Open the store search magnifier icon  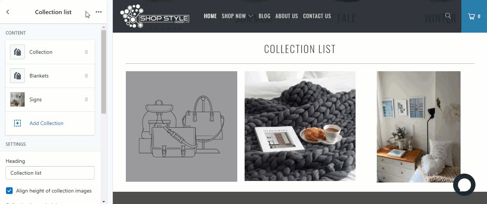point(448,16)
